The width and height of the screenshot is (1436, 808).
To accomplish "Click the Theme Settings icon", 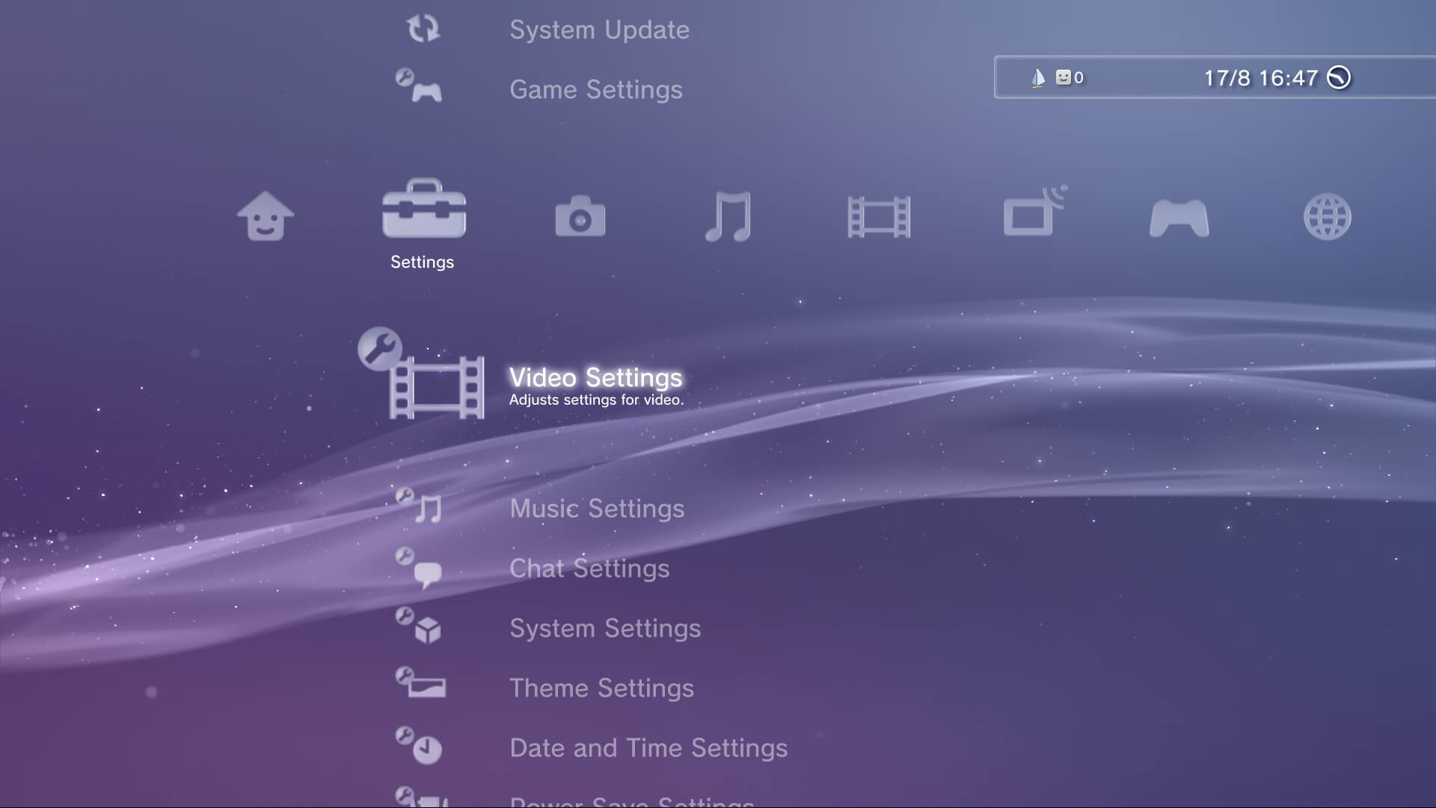I will pyautogui.click(x=420, y=682).
